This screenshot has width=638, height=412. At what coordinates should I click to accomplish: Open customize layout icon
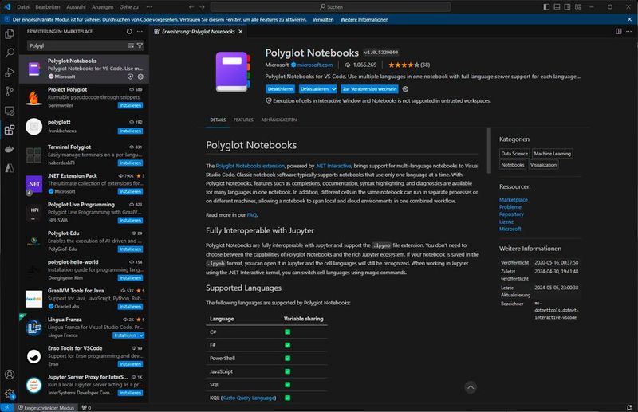pos(577,7)
